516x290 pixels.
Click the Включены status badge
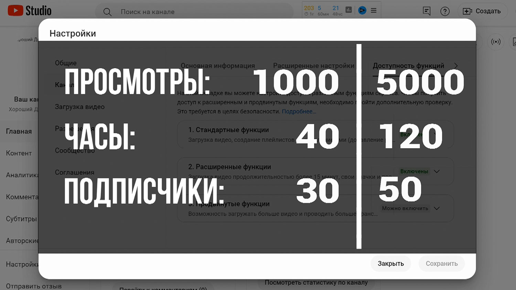414,171
